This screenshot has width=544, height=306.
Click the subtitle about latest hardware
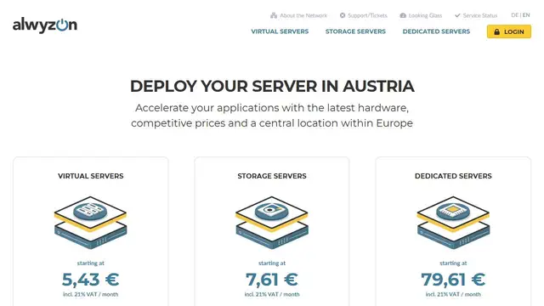[272, 116]
